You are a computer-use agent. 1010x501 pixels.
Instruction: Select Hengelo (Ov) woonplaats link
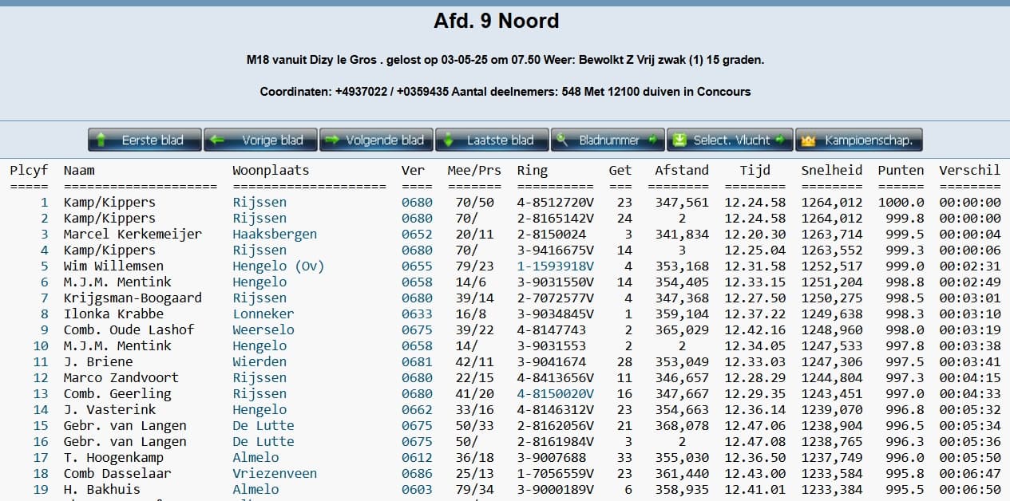(x=278, y=266)
